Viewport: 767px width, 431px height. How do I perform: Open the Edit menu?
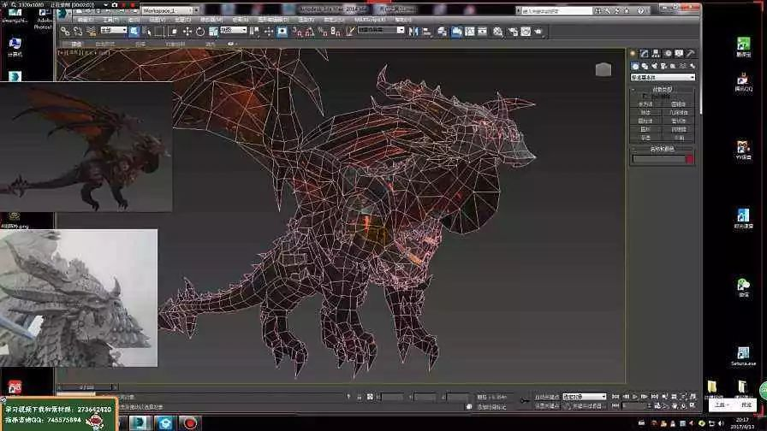click(x=85, y=20)
